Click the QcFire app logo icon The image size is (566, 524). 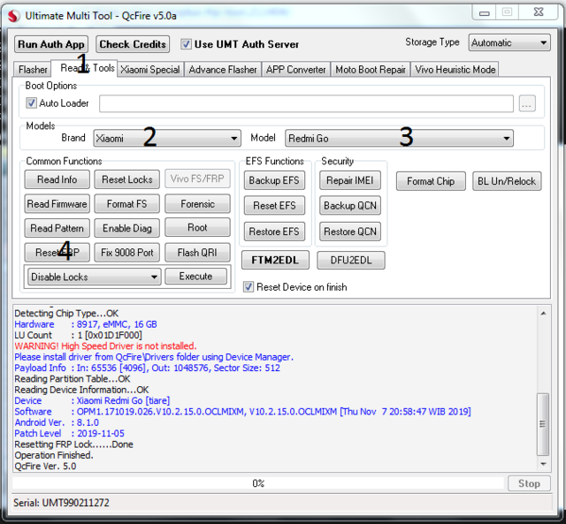point(14,16)
